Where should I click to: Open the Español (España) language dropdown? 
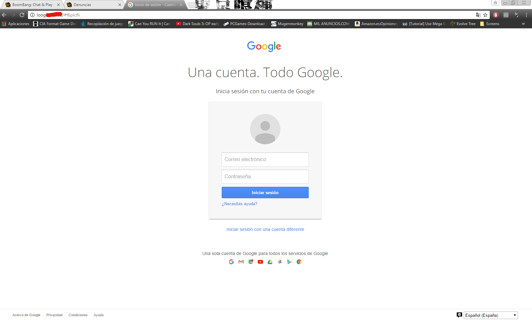tap(491, 315)
